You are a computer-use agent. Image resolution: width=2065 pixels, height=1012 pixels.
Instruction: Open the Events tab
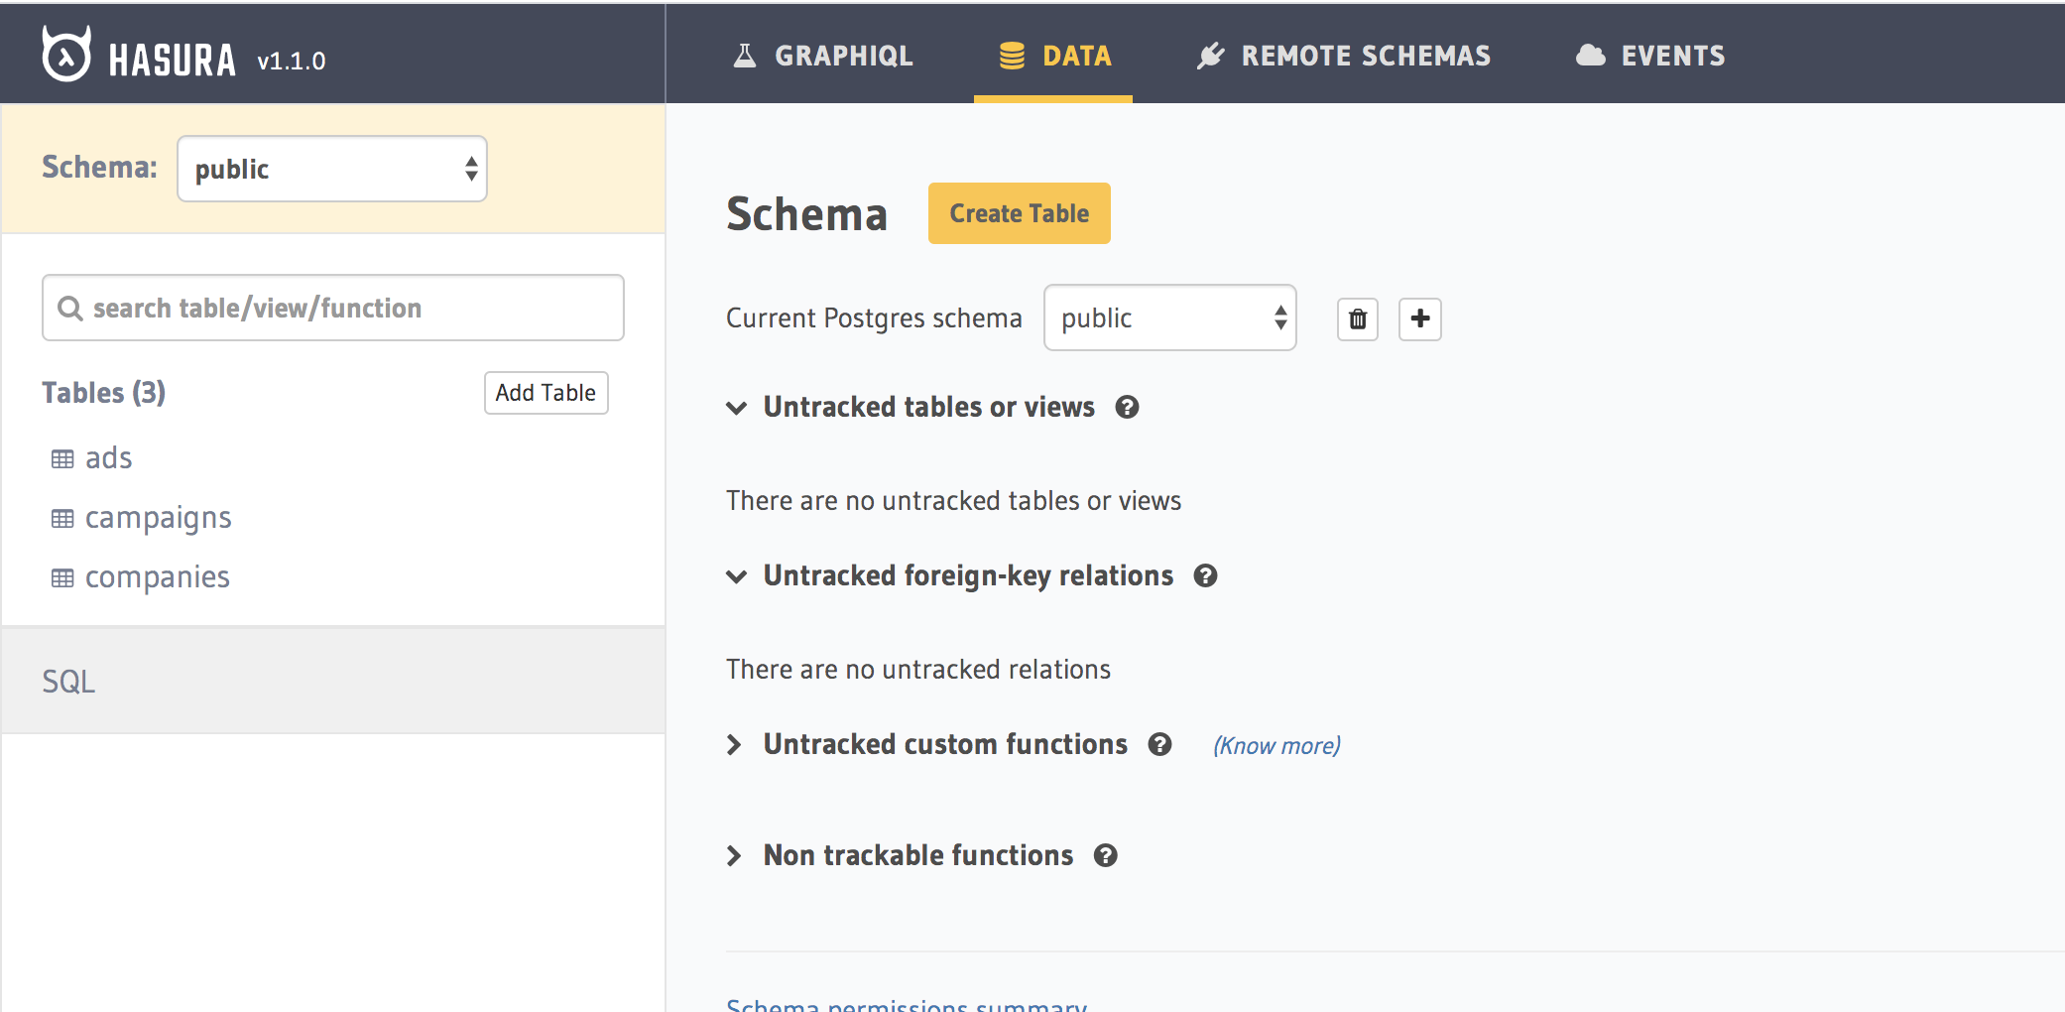pyautogui.click(x=1650, y=56)
